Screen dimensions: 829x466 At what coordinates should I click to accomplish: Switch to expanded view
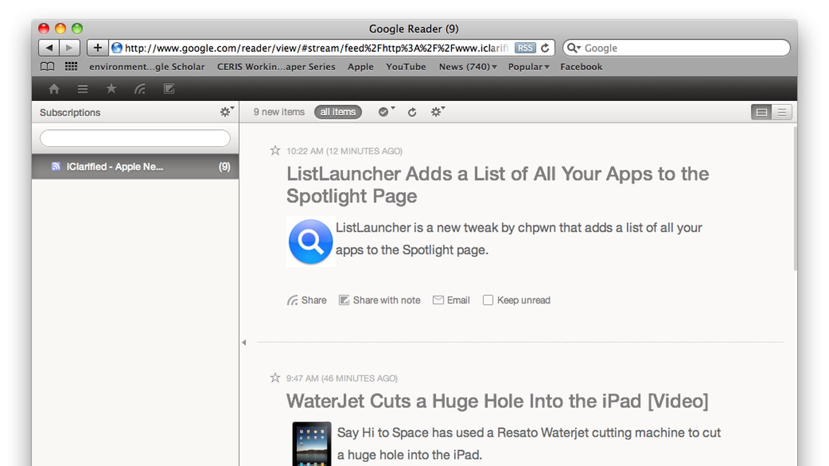point(762,112)
